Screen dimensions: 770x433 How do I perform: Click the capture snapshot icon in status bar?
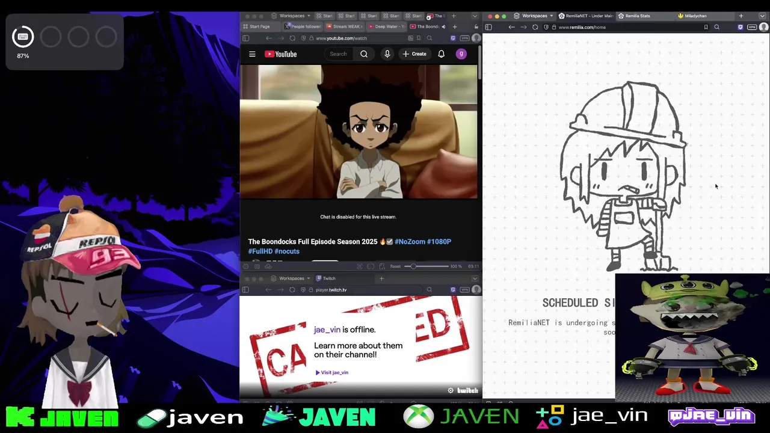click(x=360, y=266)
